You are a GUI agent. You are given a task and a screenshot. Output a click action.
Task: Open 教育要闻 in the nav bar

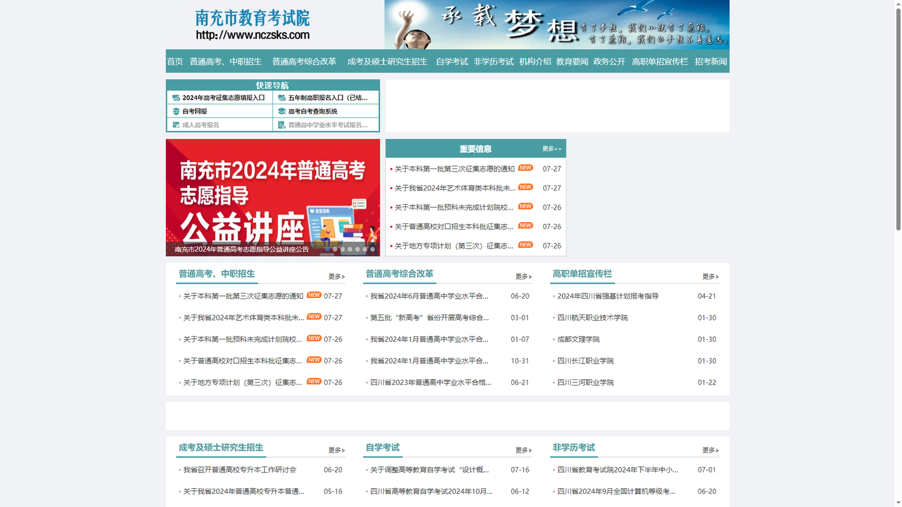coord(572,61)
